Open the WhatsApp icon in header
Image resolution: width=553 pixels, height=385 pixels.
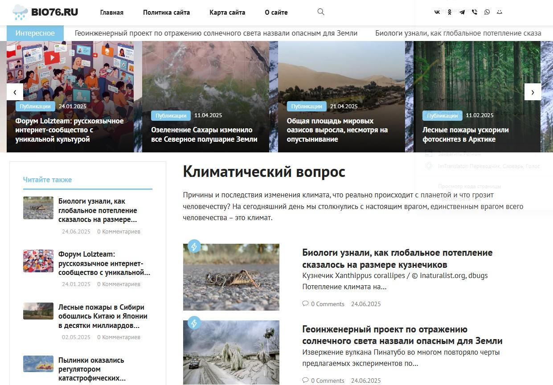pyautogui.click(x=487, y=12)
